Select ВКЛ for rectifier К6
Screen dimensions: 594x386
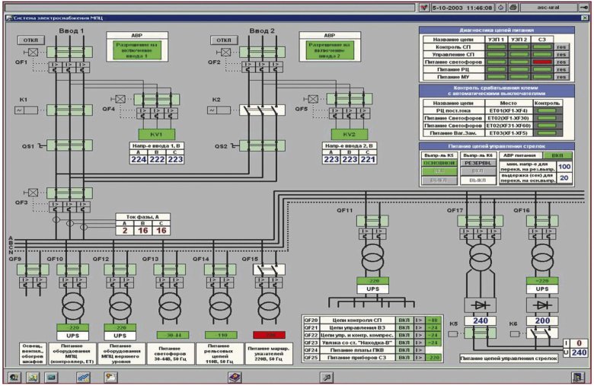point(476,172)
